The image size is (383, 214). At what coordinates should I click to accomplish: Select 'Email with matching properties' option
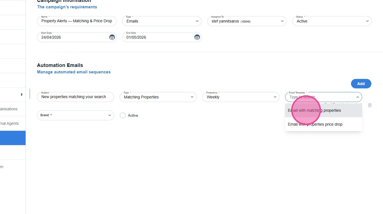click(323, 110)
